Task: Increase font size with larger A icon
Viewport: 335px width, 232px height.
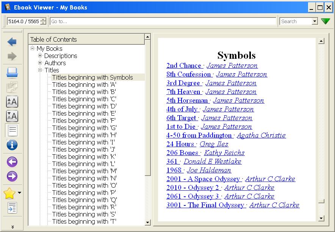Action: click(12, 102)
